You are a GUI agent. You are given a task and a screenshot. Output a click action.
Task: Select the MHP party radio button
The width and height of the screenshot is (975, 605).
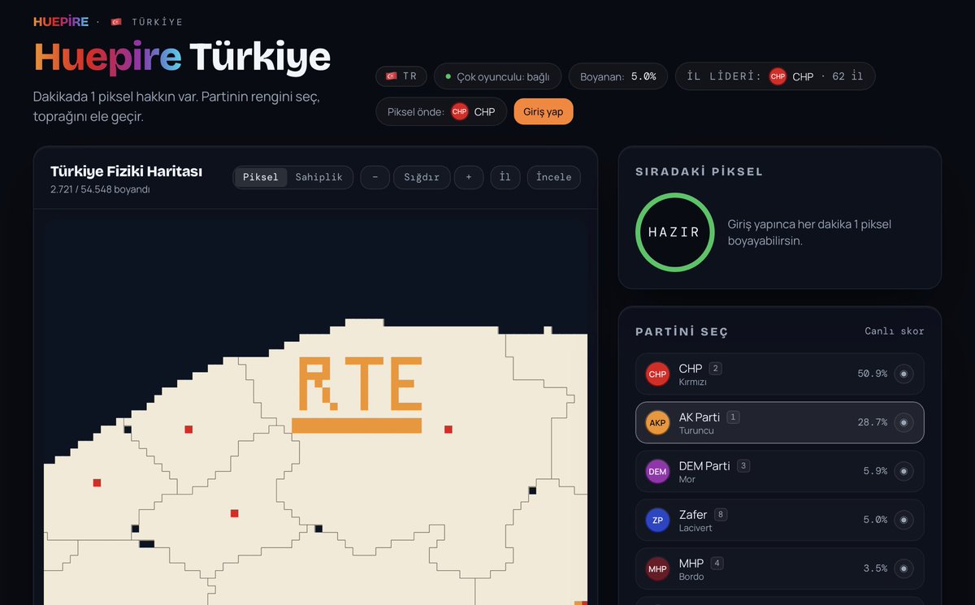pyautogui.click(x=904, y=569)
